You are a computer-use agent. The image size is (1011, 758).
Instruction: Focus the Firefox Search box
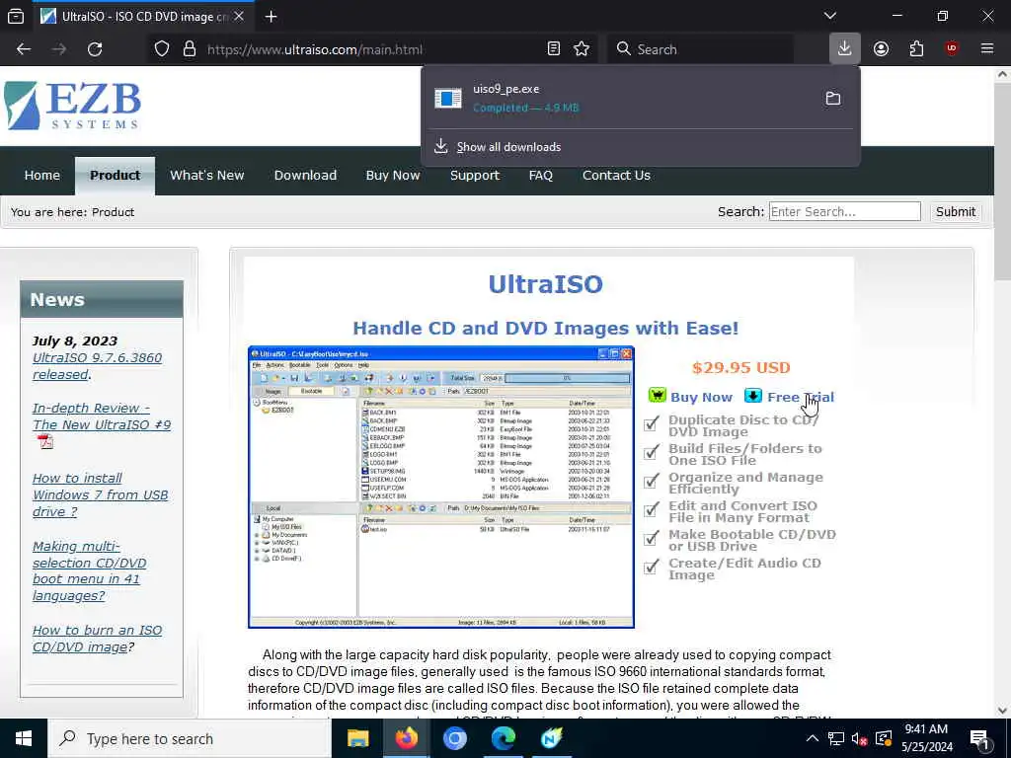click(700, 49)
